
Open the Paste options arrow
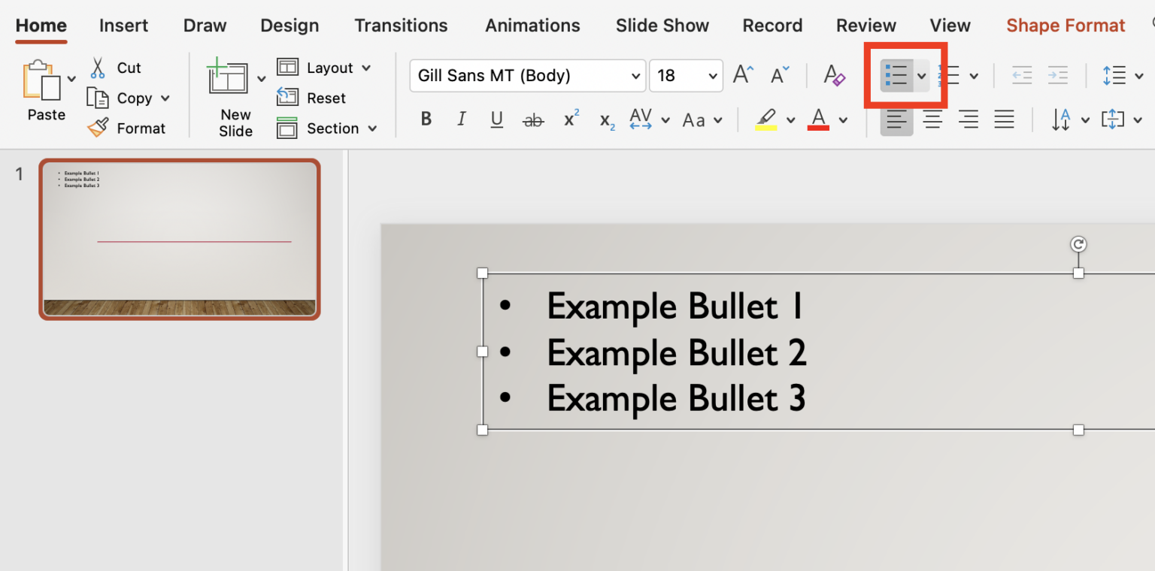[71, 78]
